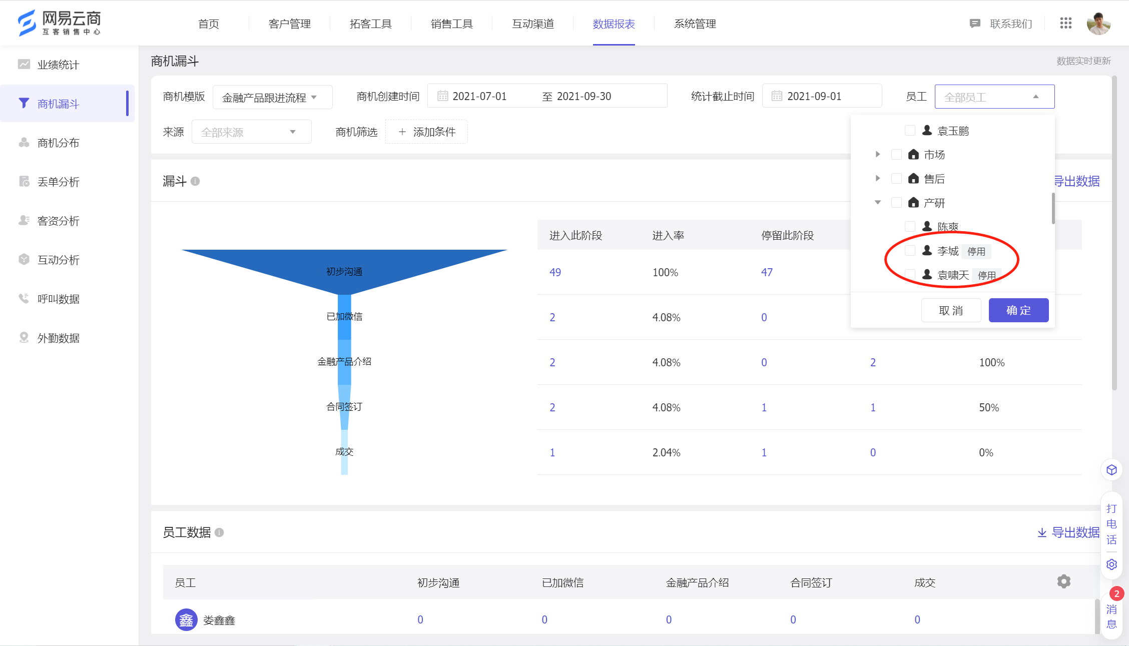This screenshot has width=1129, height=646.
Task: Click the page vertical scrollbar
Action: pos(1114,233)
